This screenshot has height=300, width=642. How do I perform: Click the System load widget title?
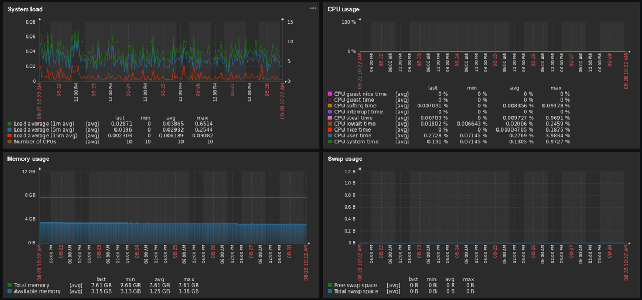pyautogui.click(x=25, y=9)
